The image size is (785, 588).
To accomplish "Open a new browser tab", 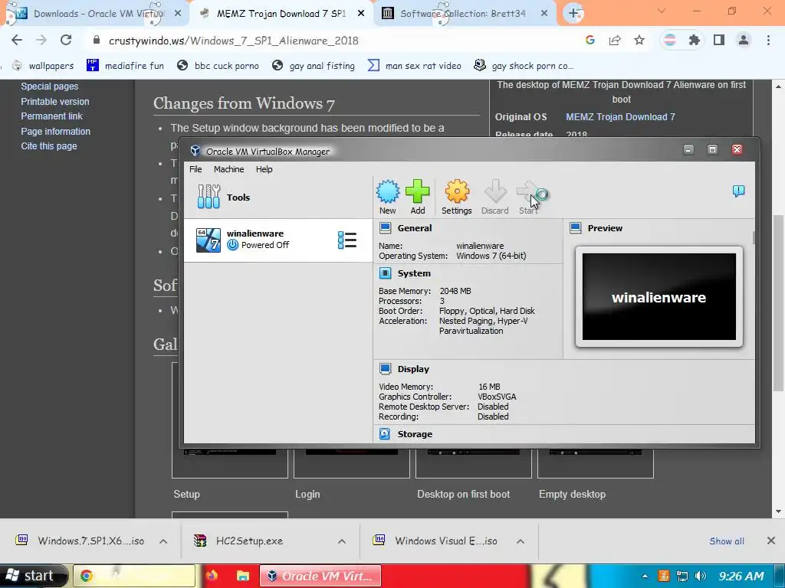I will [573, 14].
